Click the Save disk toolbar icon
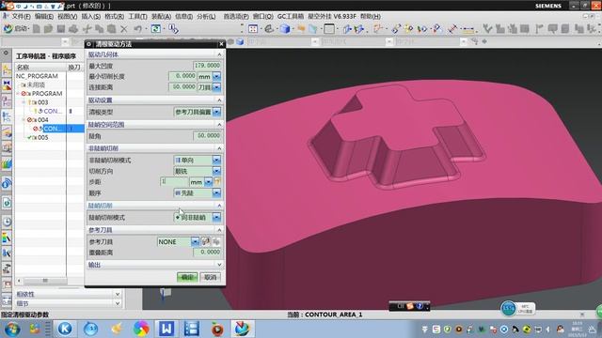 click(x=61, y=29)
